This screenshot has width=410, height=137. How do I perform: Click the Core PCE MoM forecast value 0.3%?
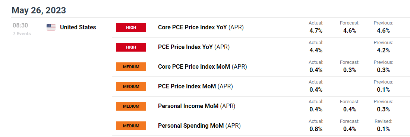coord(350,70)
